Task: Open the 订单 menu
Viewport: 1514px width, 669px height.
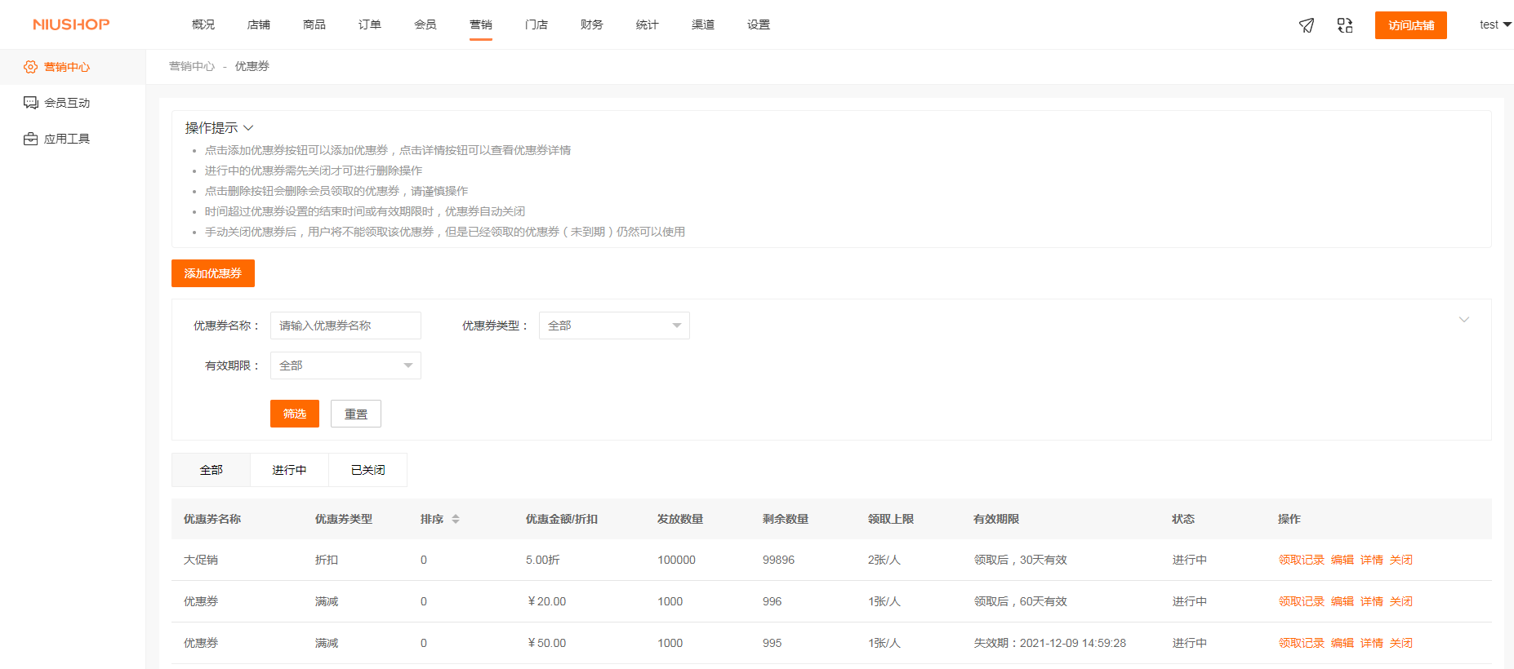Action: [370, 24]
